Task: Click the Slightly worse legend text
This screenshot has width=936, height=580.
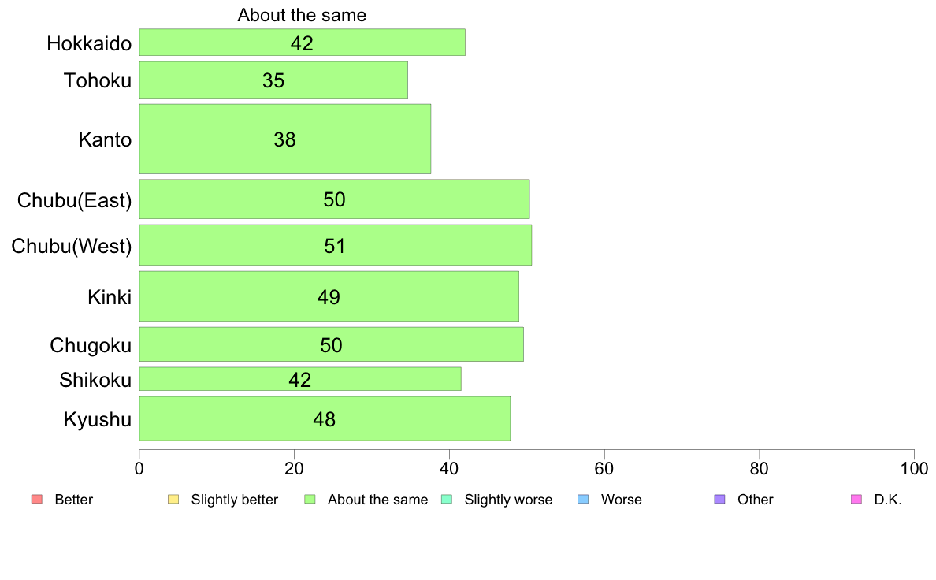Action: point(509,500)
